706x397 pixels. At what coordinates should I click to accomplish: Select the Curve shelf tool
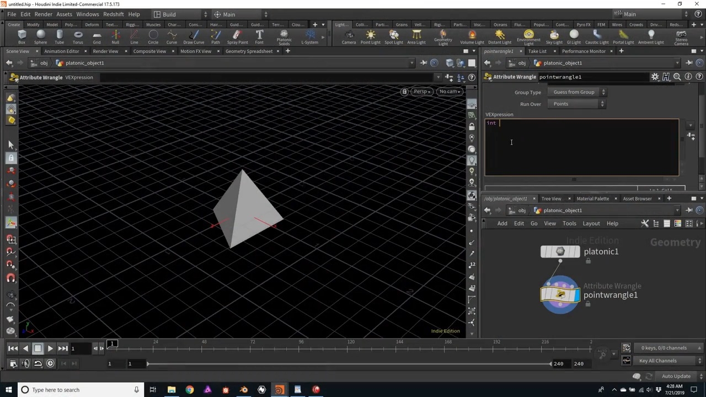point(172,37)
